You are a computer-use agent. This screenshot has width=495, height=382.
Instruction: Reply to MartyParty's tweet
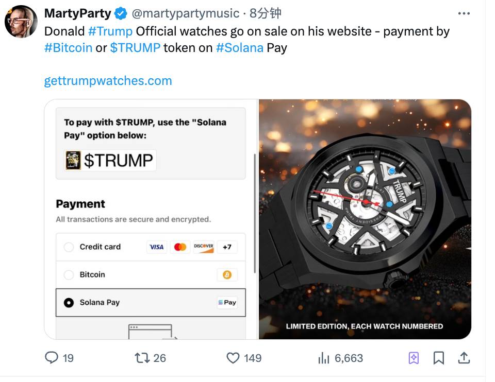[x=52, y=357]
